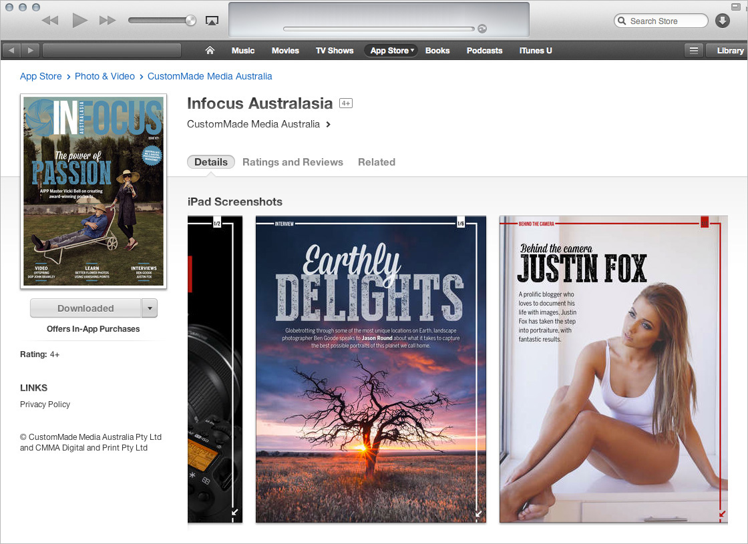The height and width of the screenshot is (544, 748).
Task: Open the Privacy Policy link
Action: 45,404
